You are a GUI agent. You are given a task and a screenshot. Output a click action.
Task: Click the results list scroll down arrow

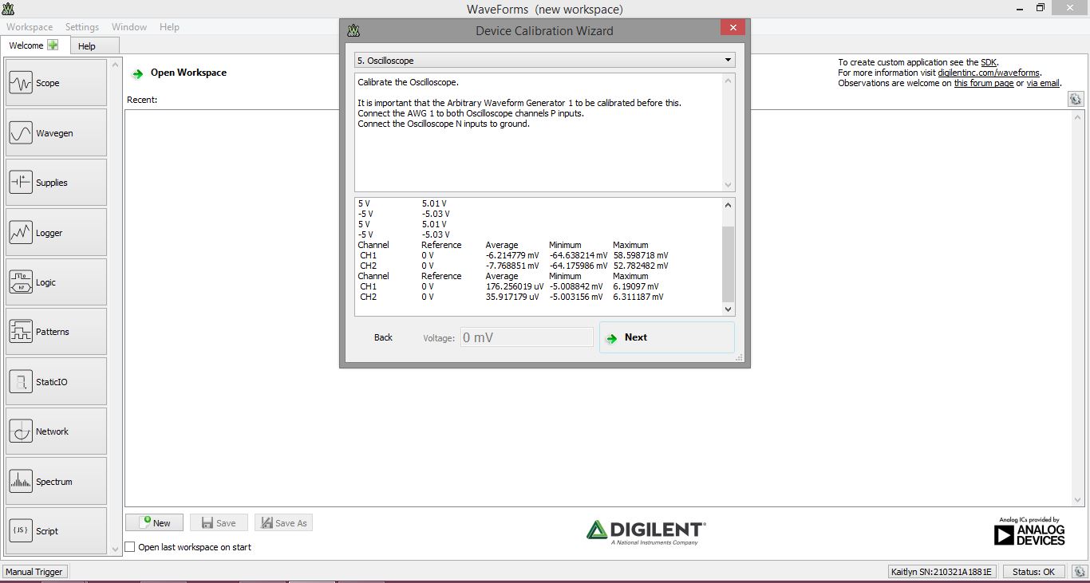[x=728, y=309]
